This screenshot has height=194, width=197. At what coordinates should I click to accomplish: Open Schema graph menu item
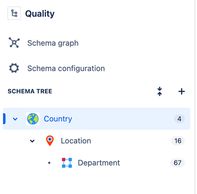53,43
